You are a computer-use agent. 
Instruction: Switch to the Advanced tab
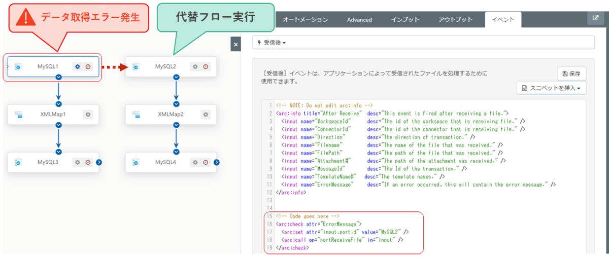(359, 20)
